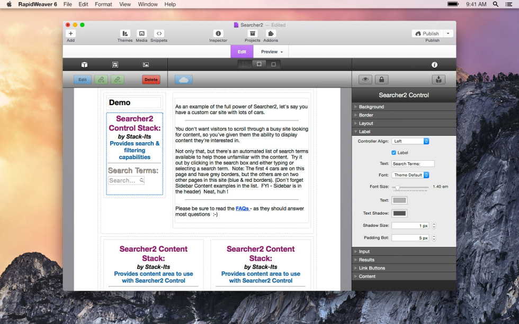Open Notification Center icon
The image size is (519, 324).
509,4
